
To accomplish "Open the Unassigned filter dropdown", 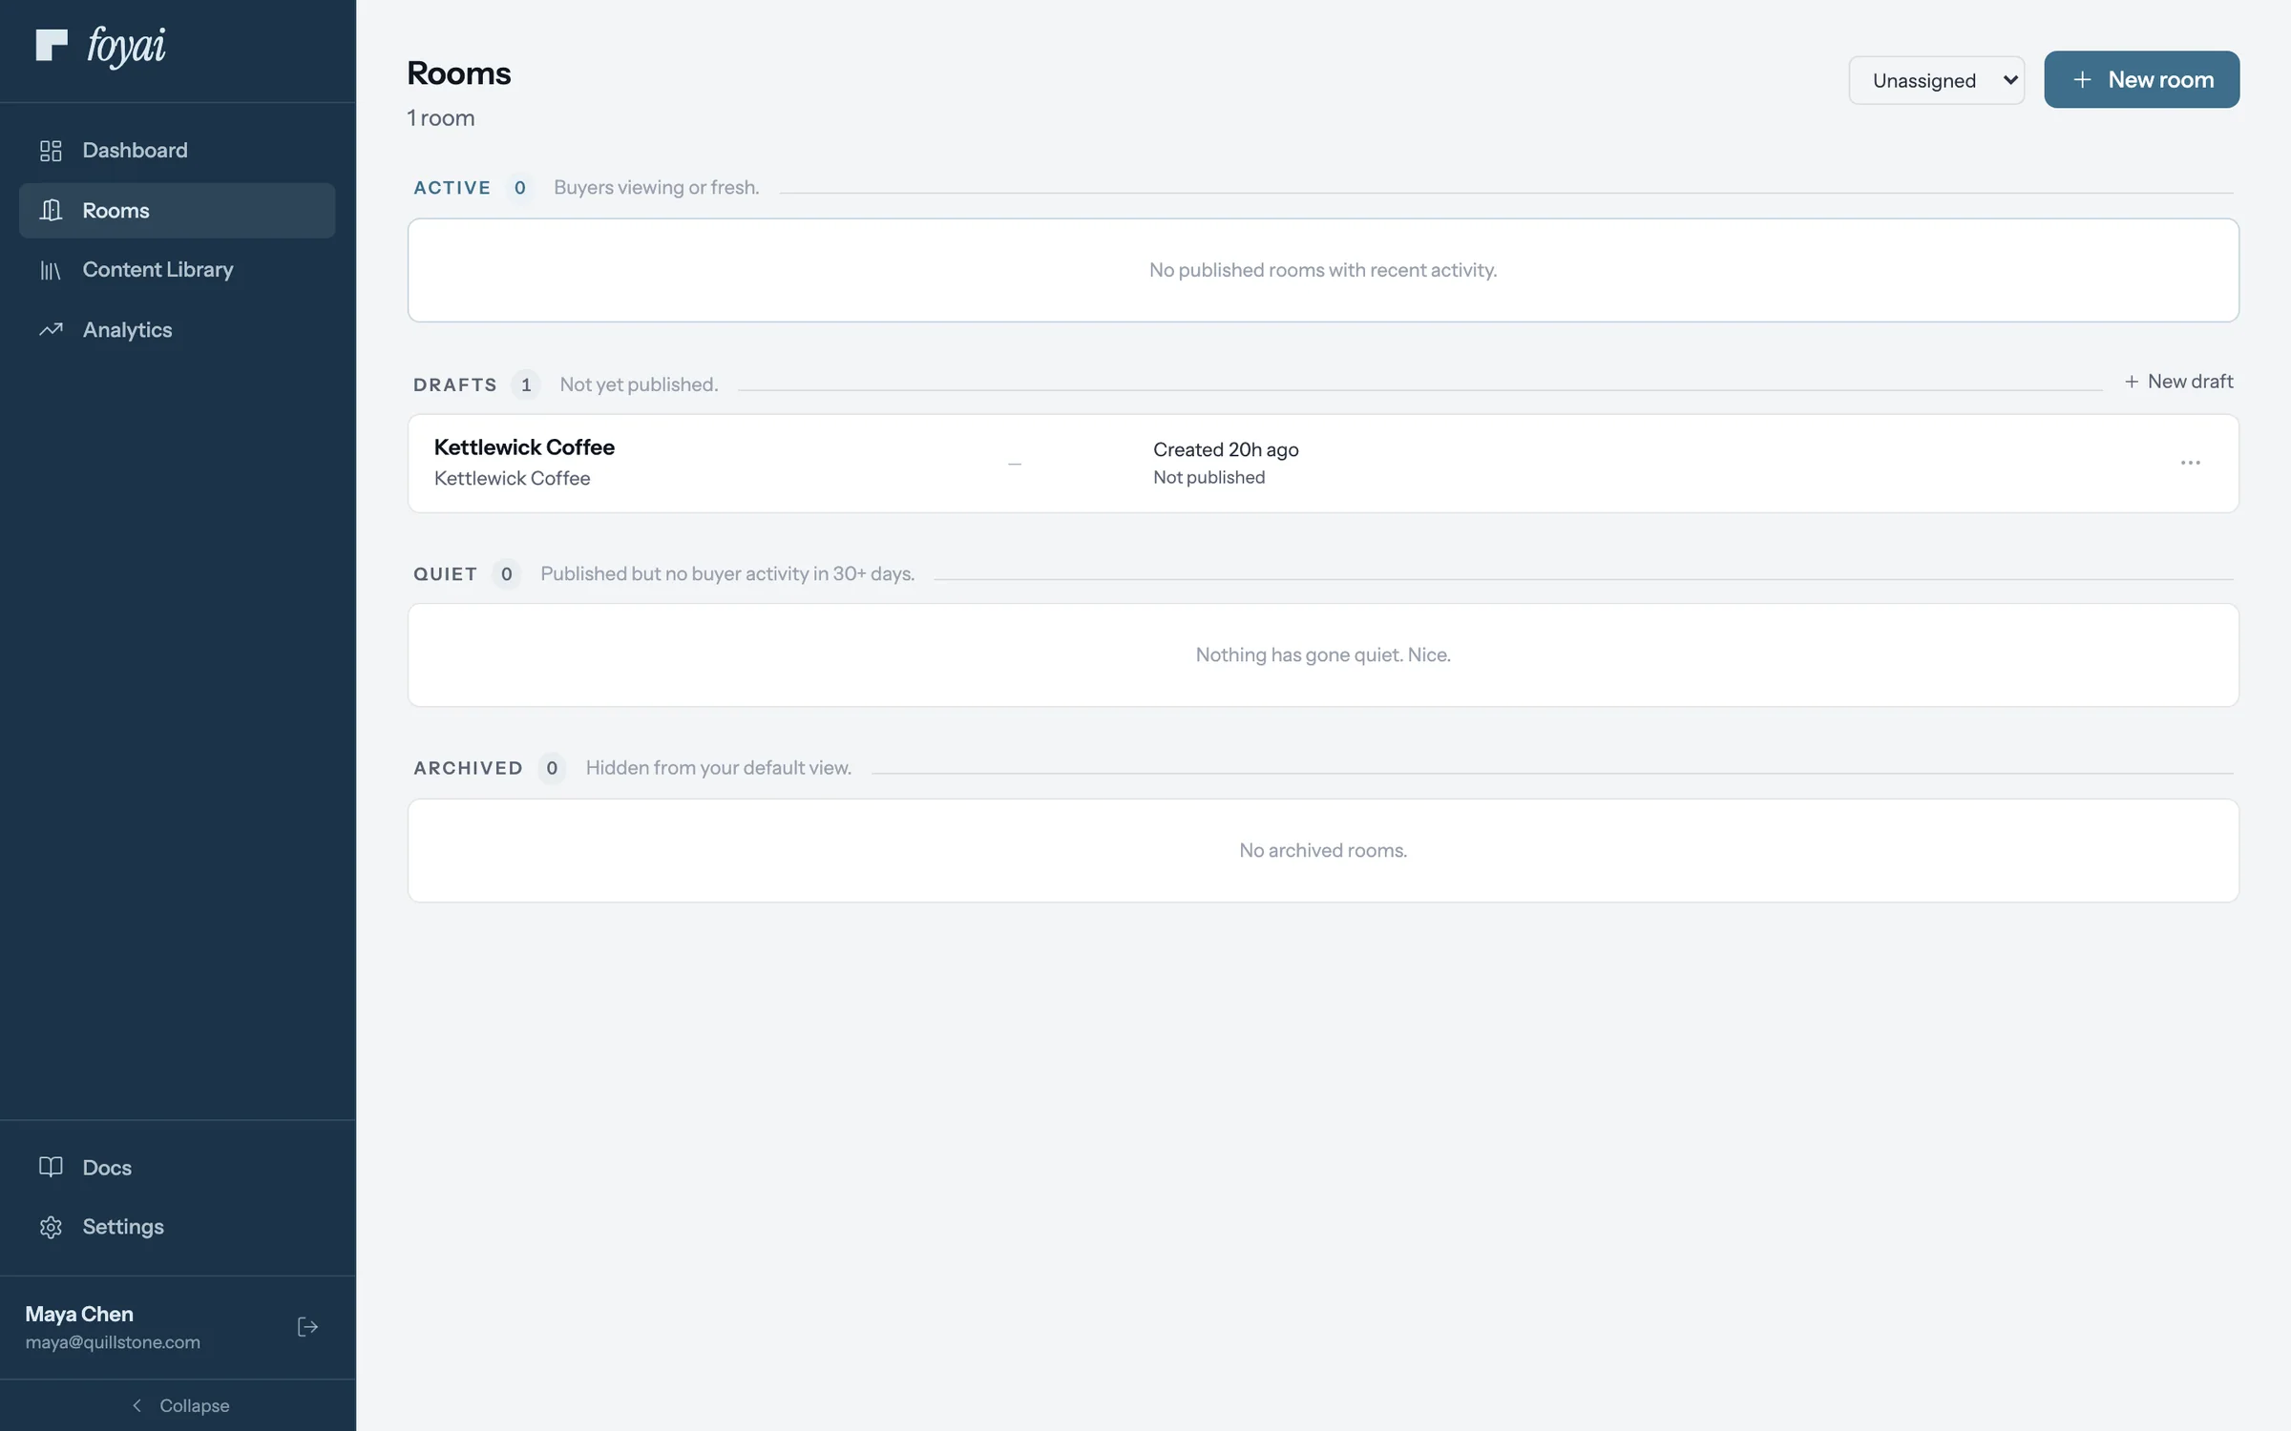I will pos(1937,80).
